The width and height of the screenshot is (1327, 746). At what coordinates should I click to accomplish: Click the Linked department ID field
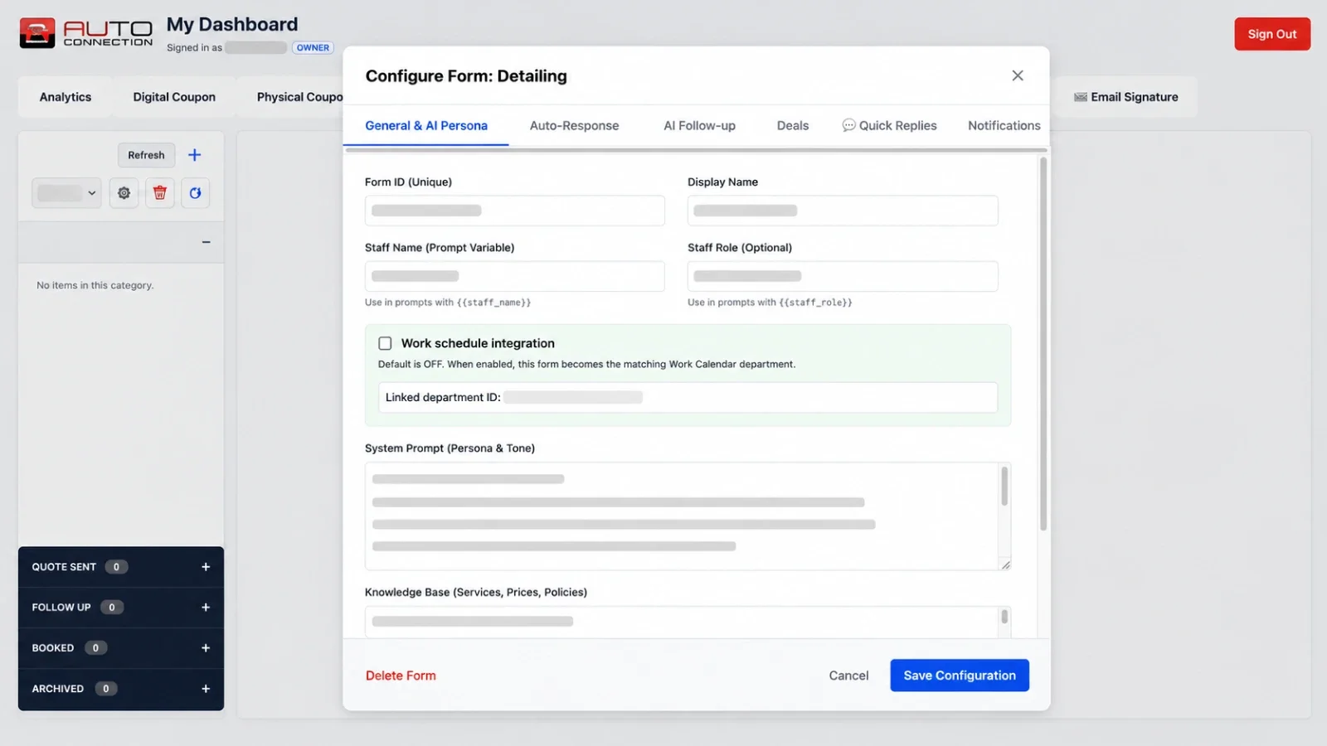pyautogui.click(x=688, y=397)
